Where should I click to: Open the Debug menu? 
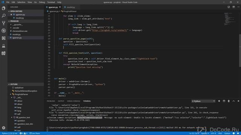point(42,2)
